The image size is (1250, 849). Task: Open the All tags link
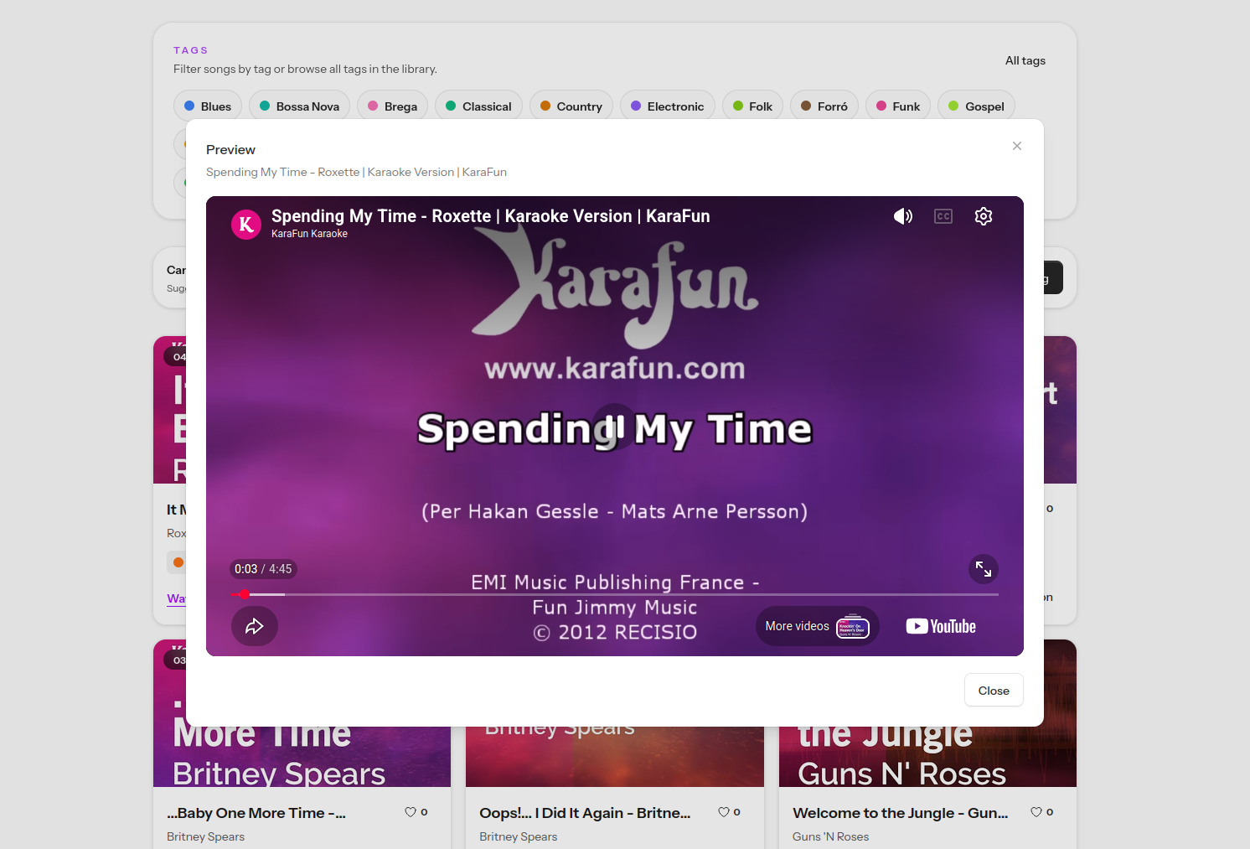click(x=1025, y=60)
